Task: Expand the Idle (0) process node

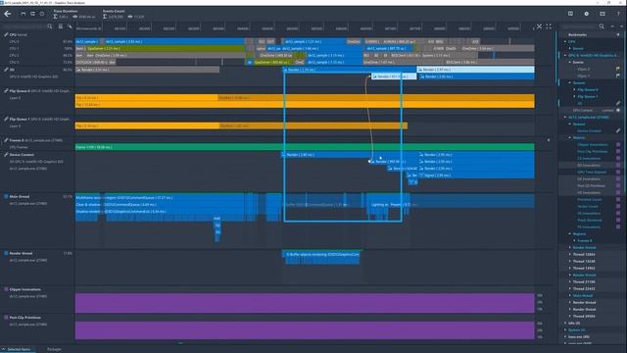Action: [x=565, y=323]
